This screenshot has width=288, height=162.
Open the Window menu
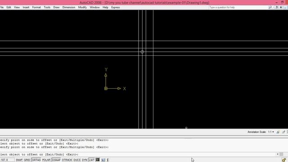point(94,7)
